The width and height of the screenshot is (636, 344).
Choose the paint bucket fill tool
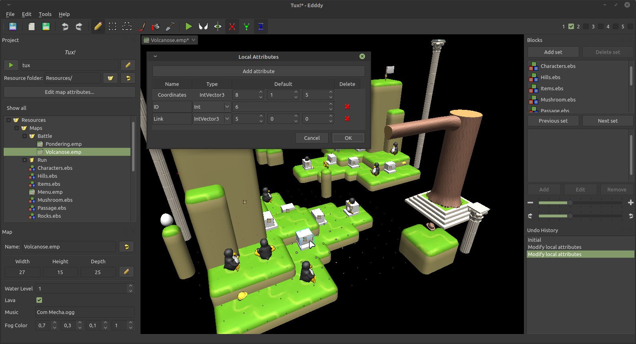tap(156, 26)
